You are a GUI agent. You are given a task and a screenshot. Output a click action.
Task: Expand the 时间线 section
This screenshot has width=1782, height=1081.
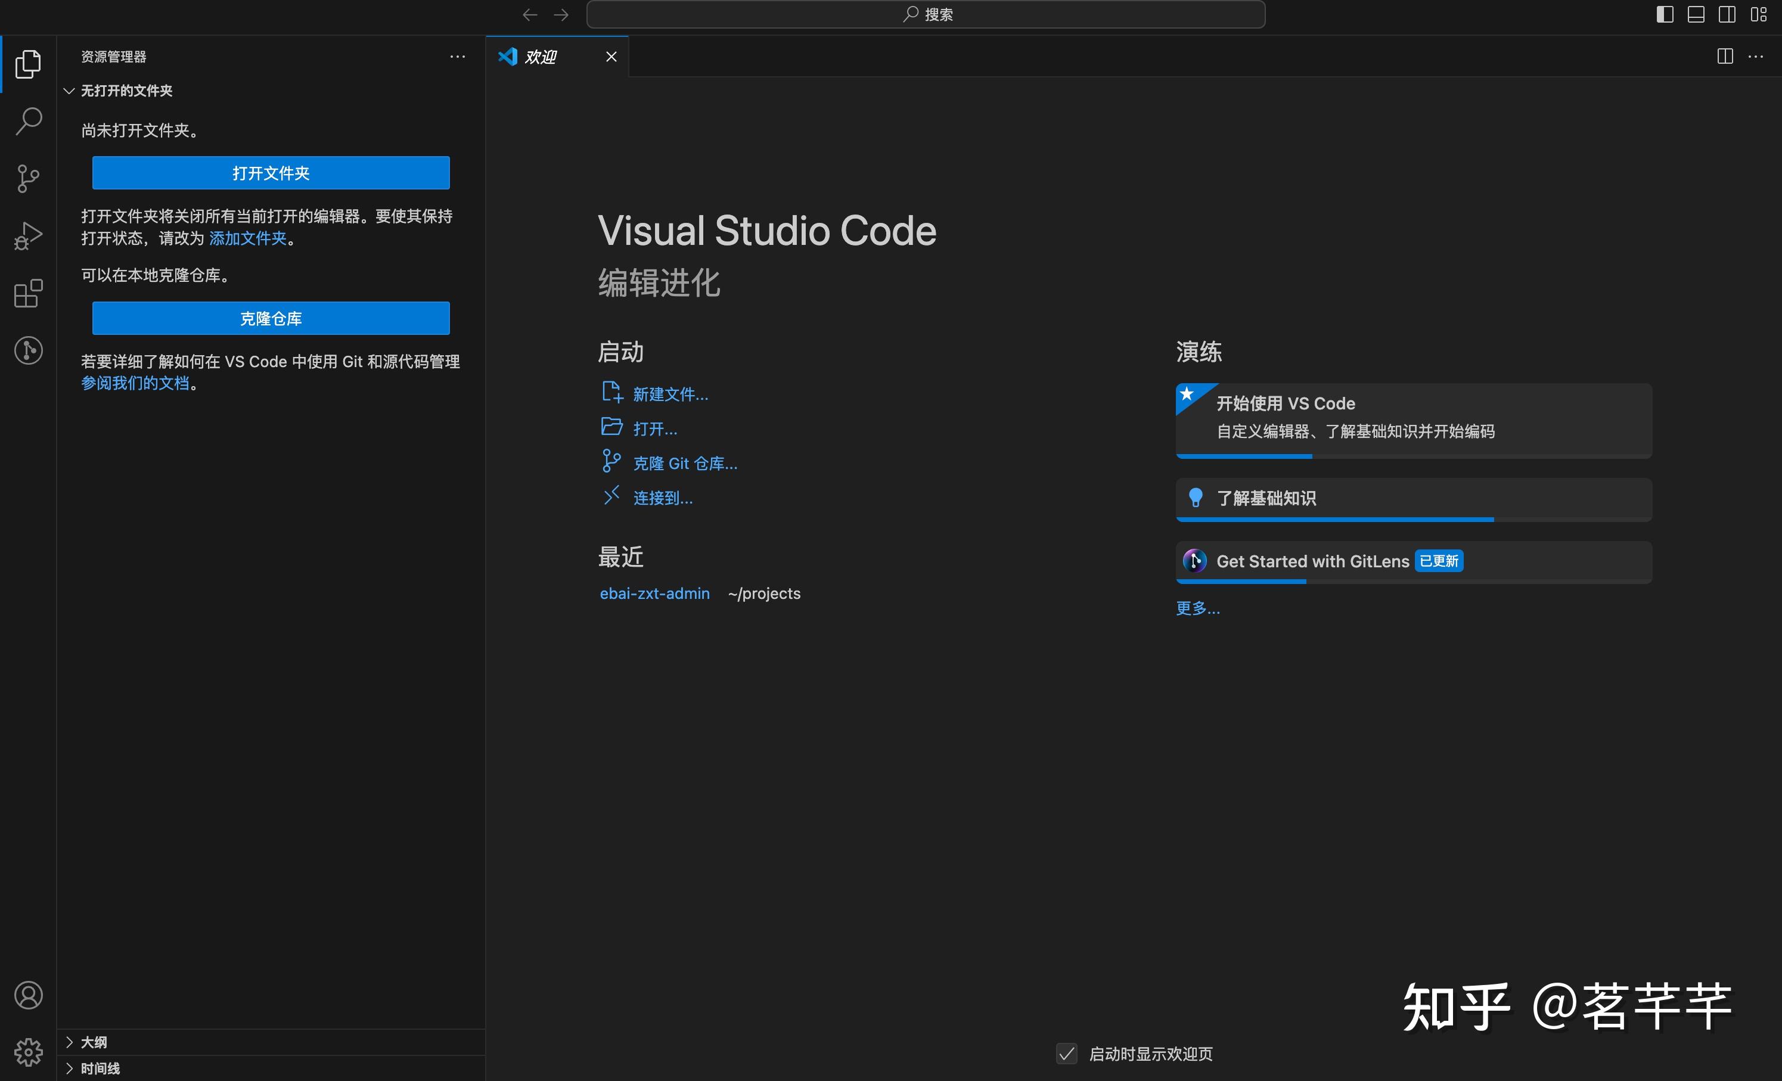point(271,1068)
